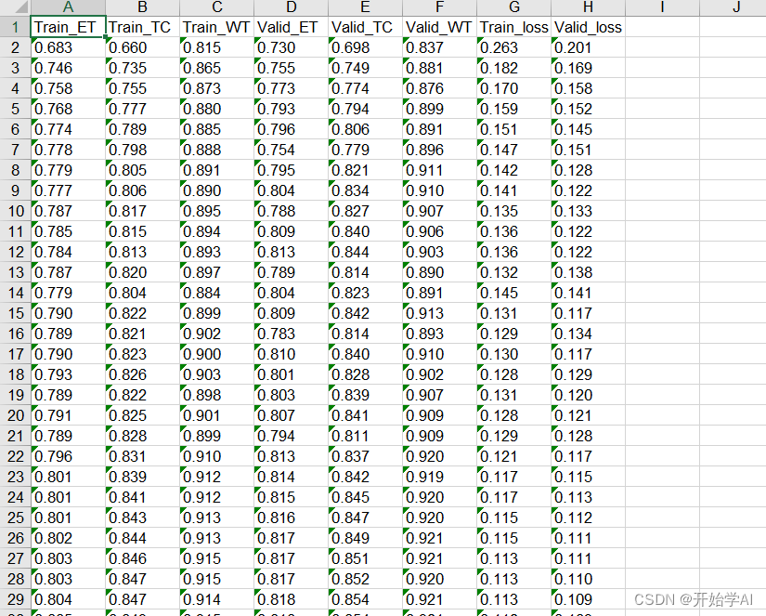
Task: Select cell B20 with value 0.825
Action: [x=142, y=415]
